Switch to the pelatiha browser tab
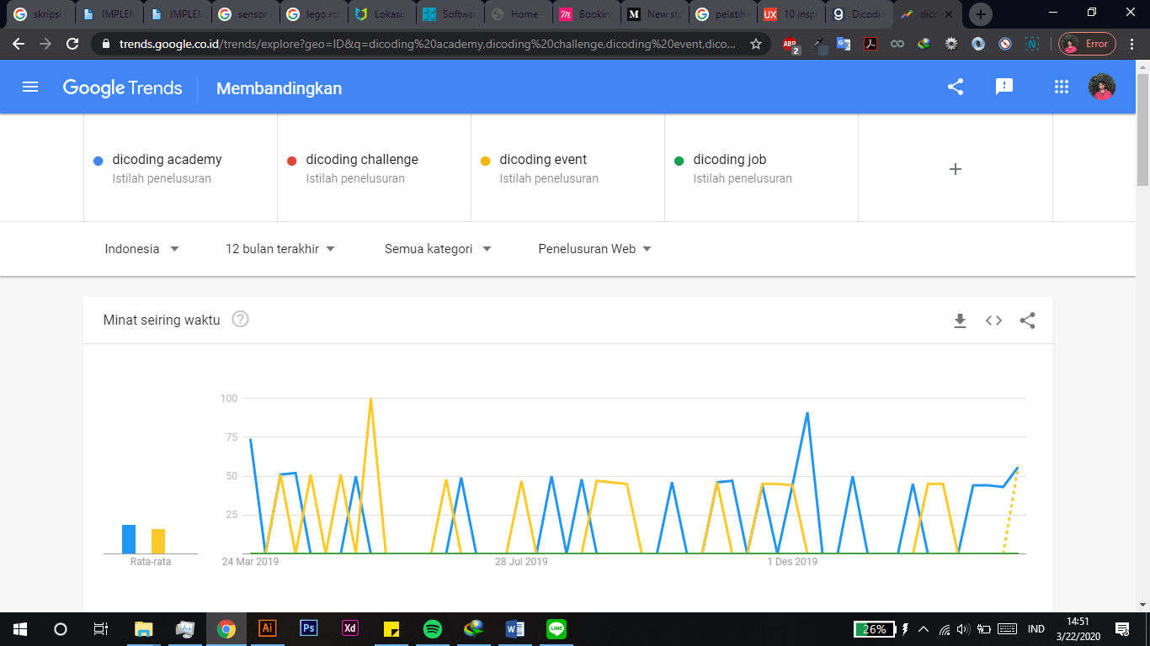The height and width of the screenshot is (646, 1150). click(x=723, y=14)
